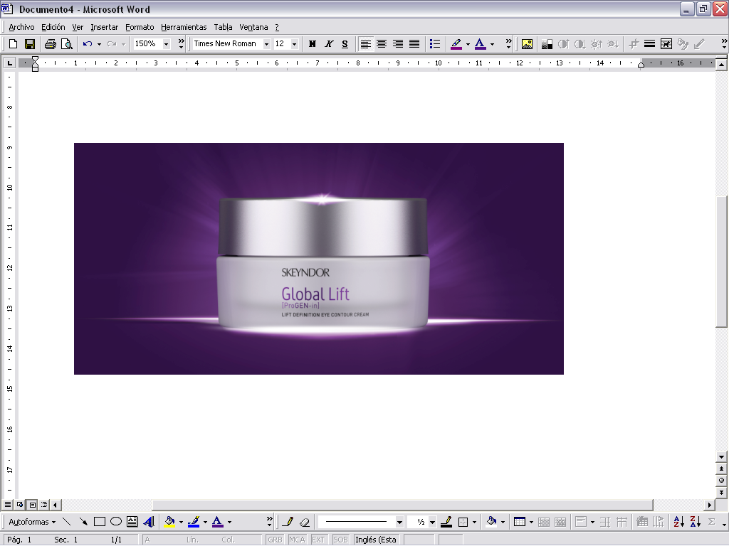Select the Crop tool
The height and width of the screenshot is (546, 729).
(x=633, y=43)
